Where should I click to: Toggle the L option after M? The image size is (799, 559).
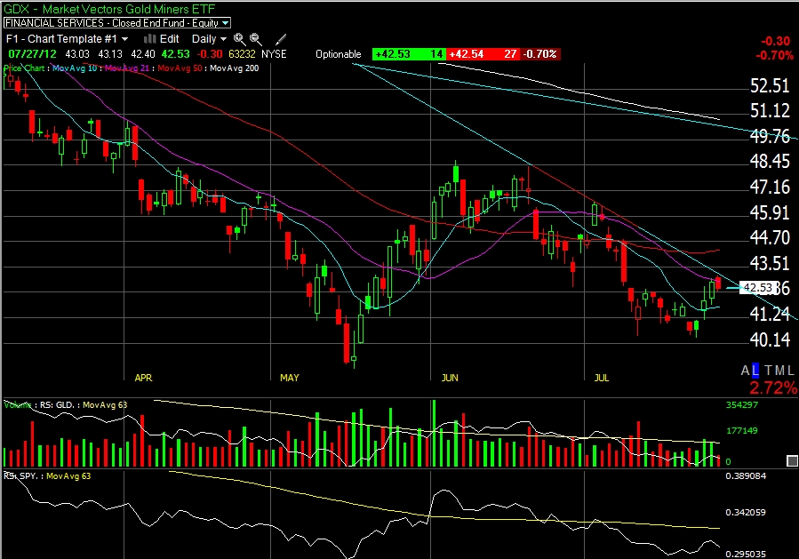coord(790,371)
